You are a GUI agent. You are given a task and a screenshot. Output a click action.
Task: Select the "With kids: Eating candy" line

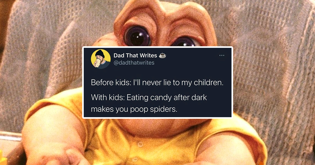click(x=149, y=98)
